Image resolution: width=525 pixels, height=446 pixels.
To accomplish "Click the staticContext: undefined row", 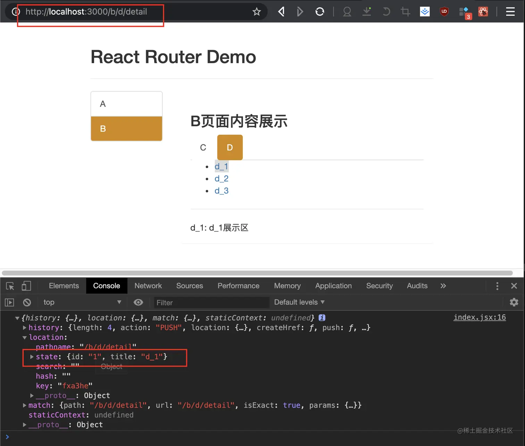I will (x=81, y=415).
